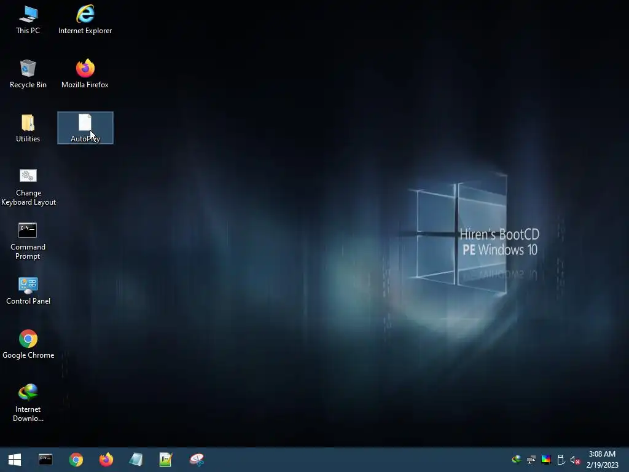Open the blue notebook taskbar app
This screenshot has height=472, width=629.
(x=136, y=460)
